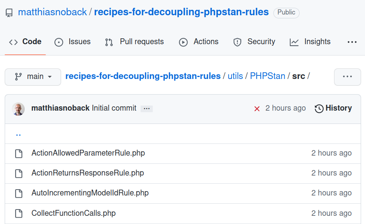365x224 pixels.
Task: Go to the Pull requests tab
Action: (x=134, y=42)
